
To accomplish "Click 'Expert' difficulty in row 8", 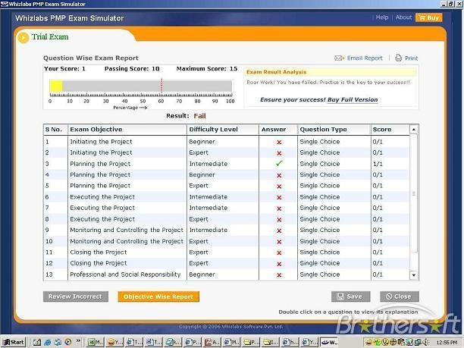I will (x=199, y=219).
